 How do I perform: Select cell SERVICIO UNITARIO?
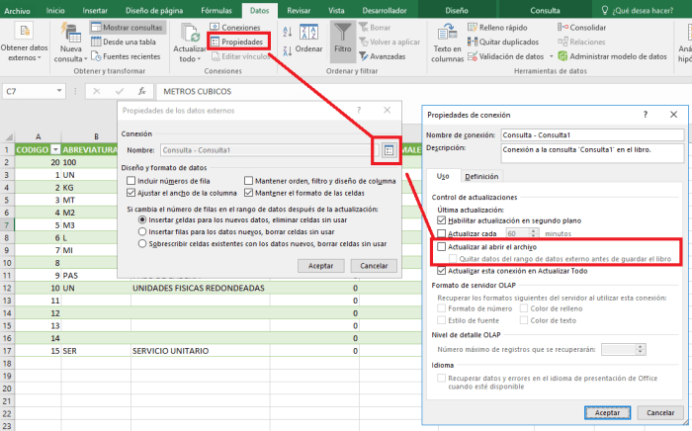pyautogui.click(x=201, y=351)
